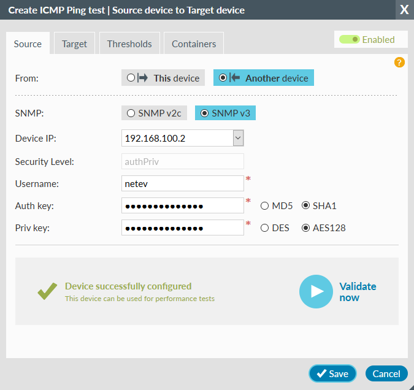Click the green success checkmark icon
This screenshot has width=414, height=390.
47,292
